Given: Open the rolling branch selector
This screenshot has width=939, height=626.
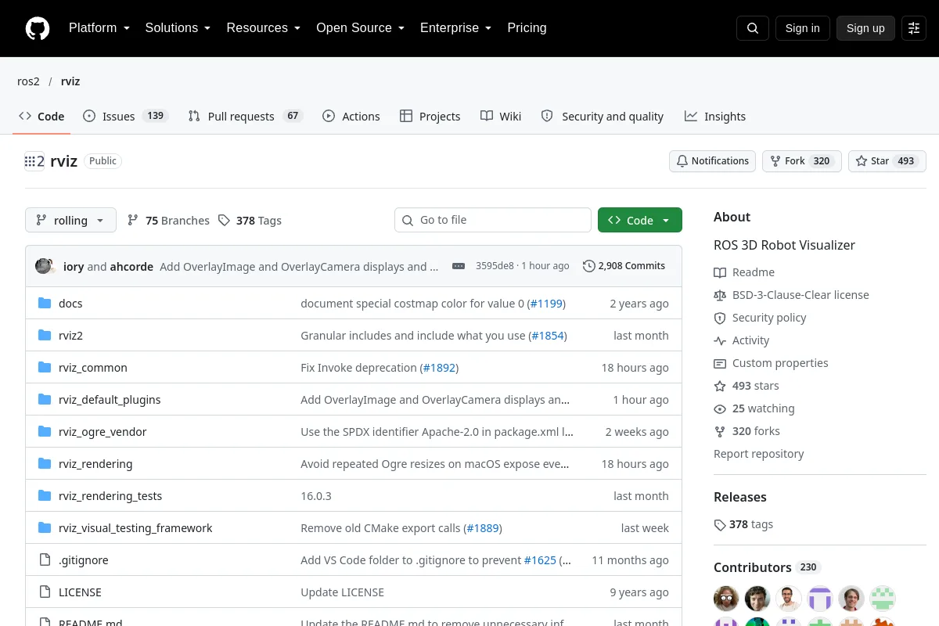Looking at the screenshot, I should tap(70, 220).
